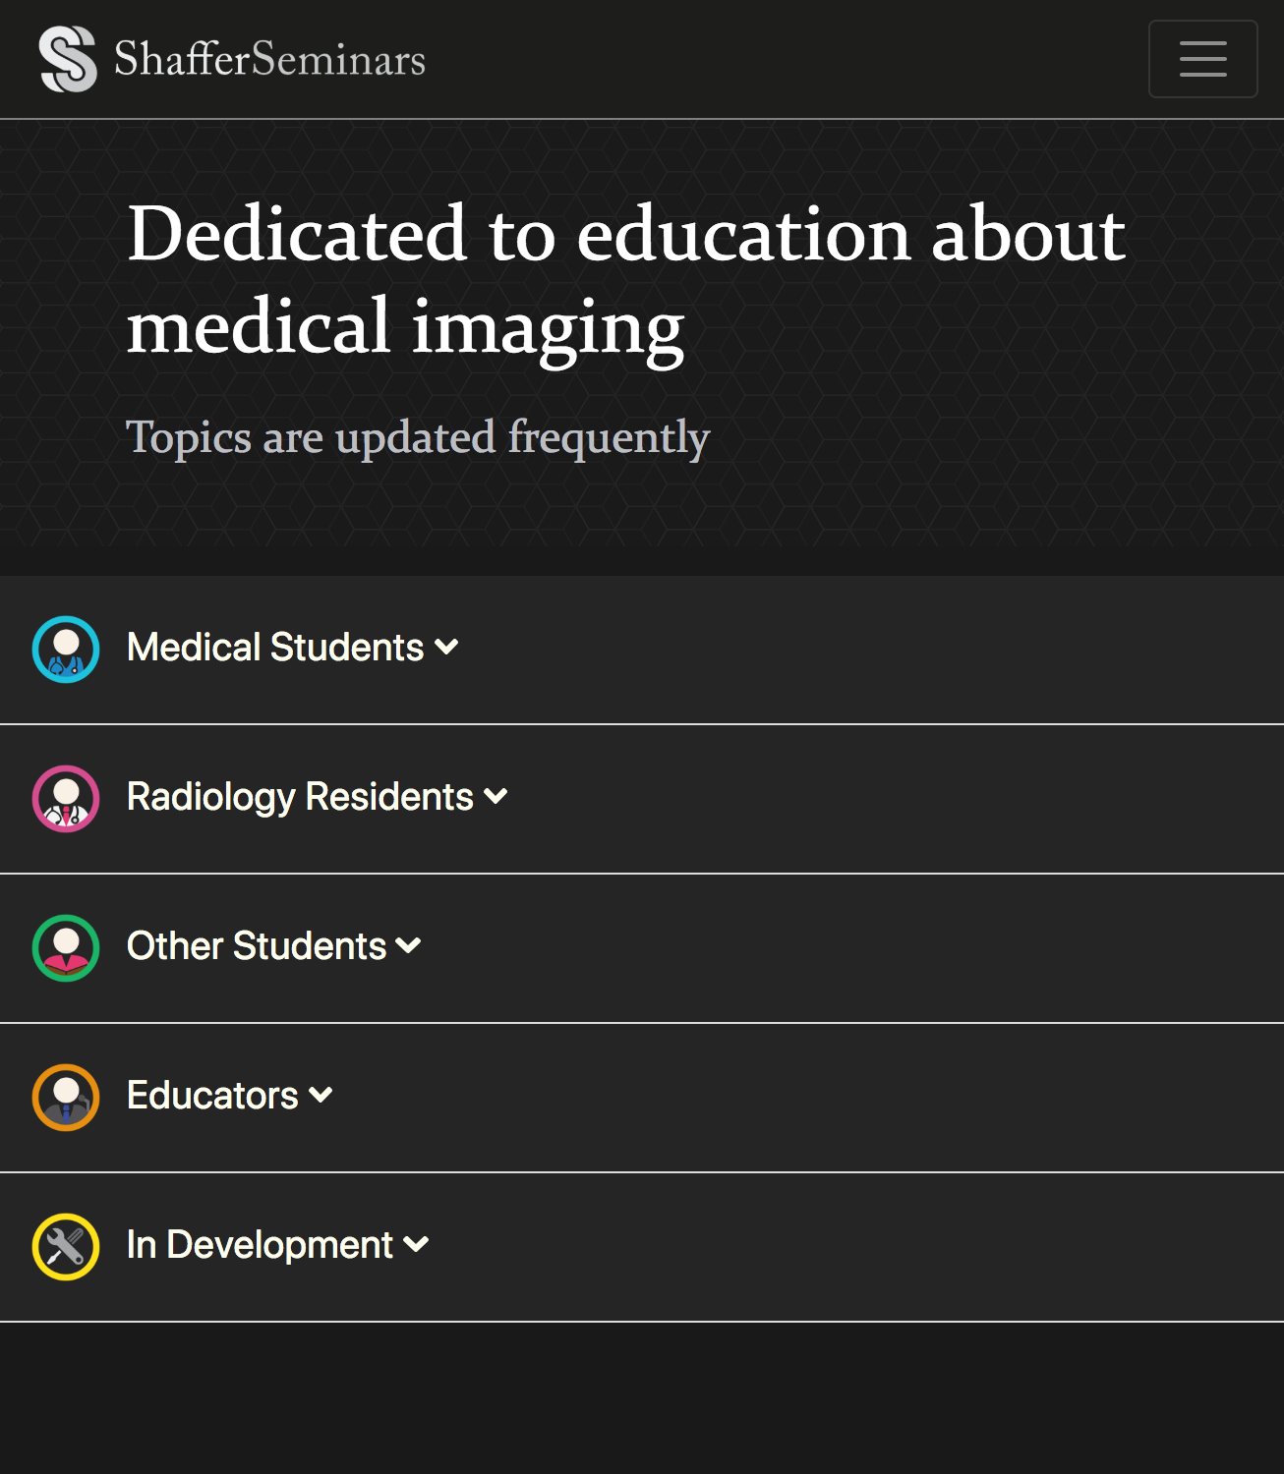Screen dimensions: 1284x1474
Task: Expand the Medical Students chevron
Action: coord(446,648)
